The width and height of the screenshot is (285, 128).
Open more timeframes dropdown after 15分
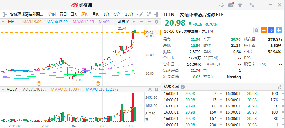(x=137, y=14)
